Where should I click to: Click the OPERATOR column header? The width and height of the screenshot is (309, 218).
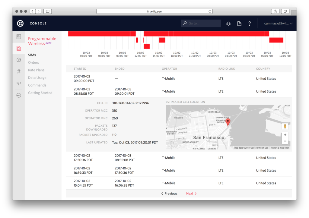(170, 69)
